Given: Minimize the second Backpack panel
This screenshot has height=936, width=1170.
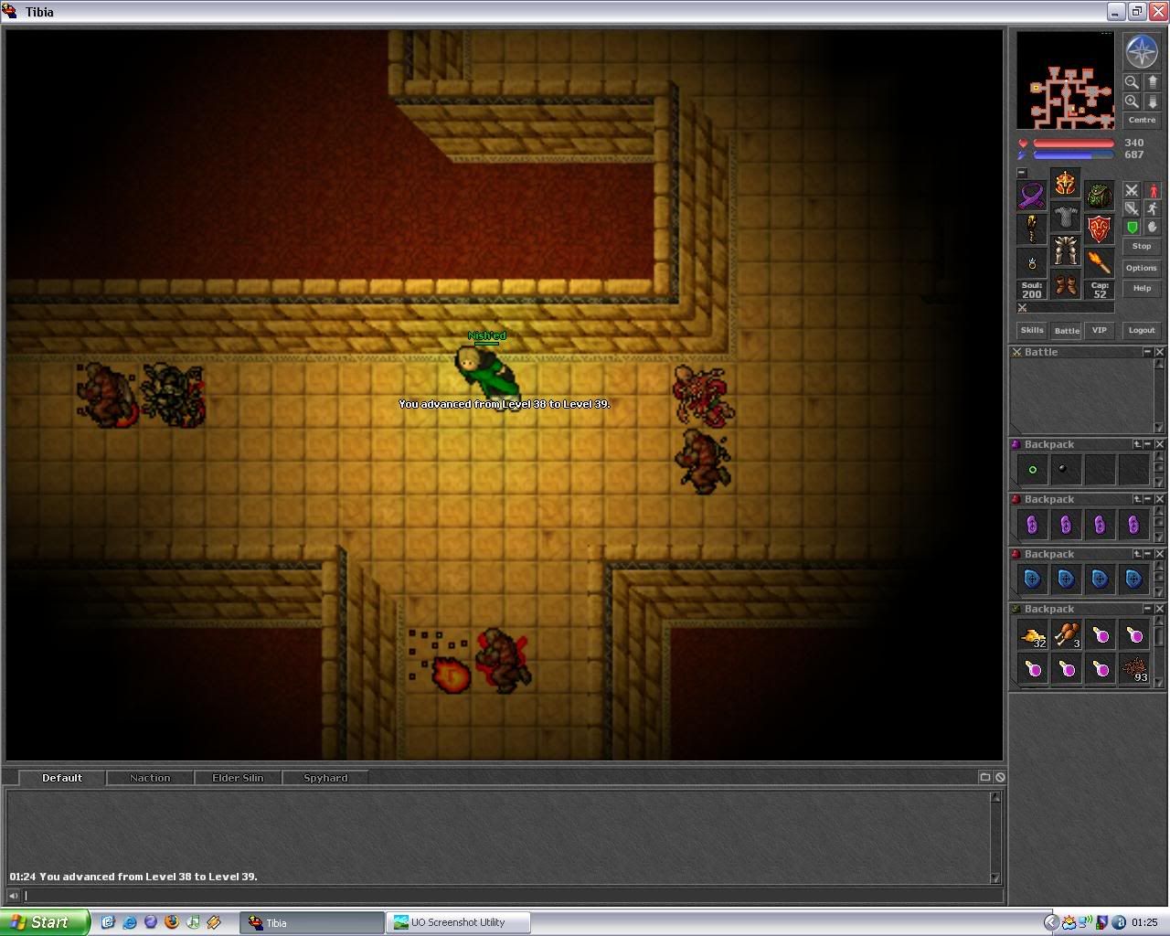Looking at the screenshot, I should 1148,499.
